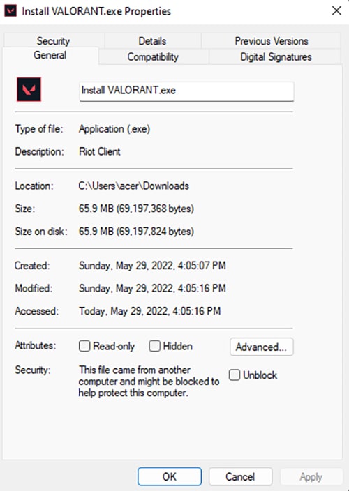This screenshot has height=491, width=349.
Task: Click the "Type of file:" label
Action: pos(39,129)
